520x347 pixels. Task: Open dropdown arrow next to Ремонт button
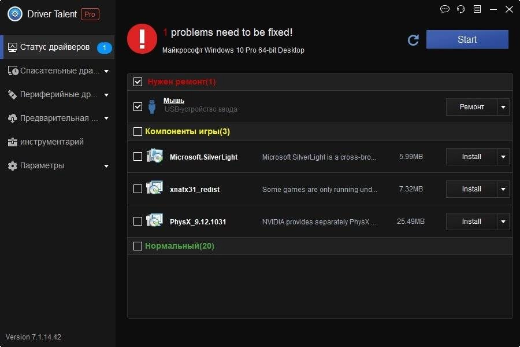coord(503,107)
